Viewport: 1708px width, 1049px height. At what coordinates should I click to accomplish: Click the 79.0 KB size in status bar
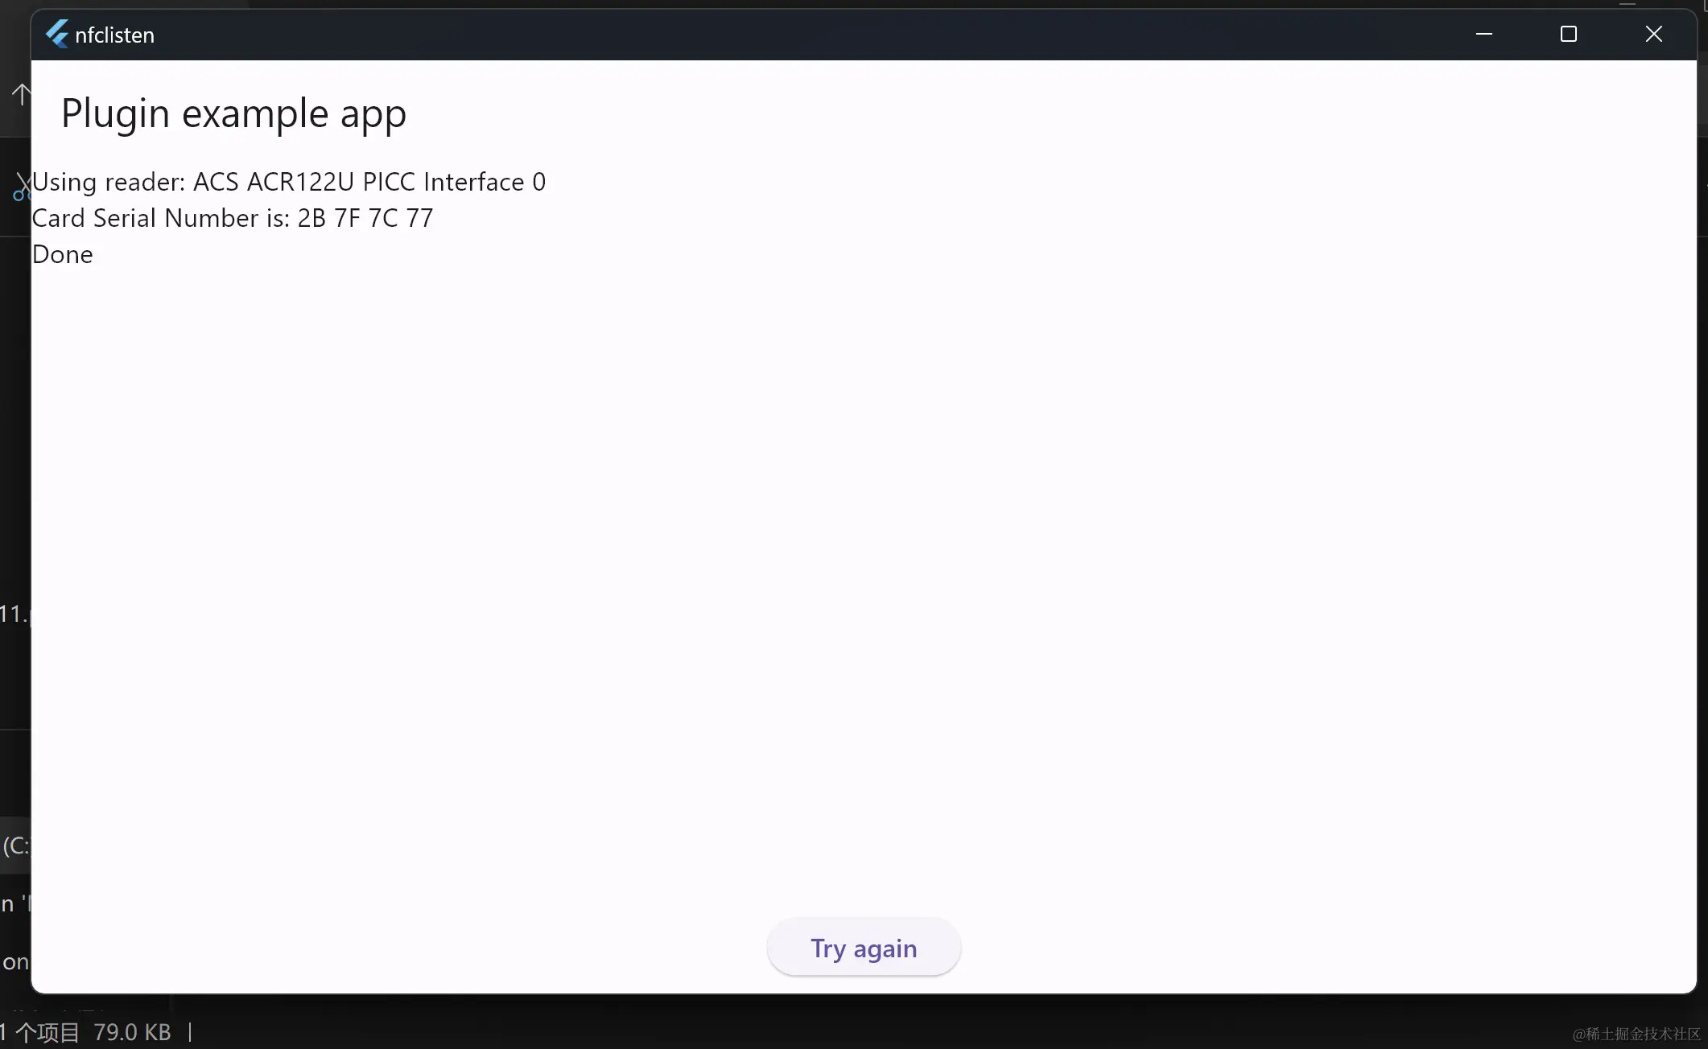coord(132,1032)
